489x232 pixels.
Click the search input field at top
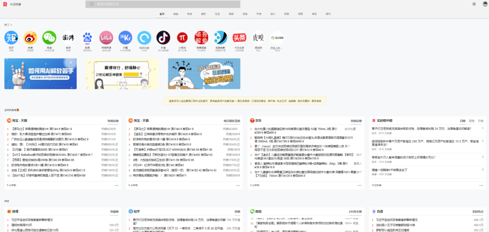point(163,4)
